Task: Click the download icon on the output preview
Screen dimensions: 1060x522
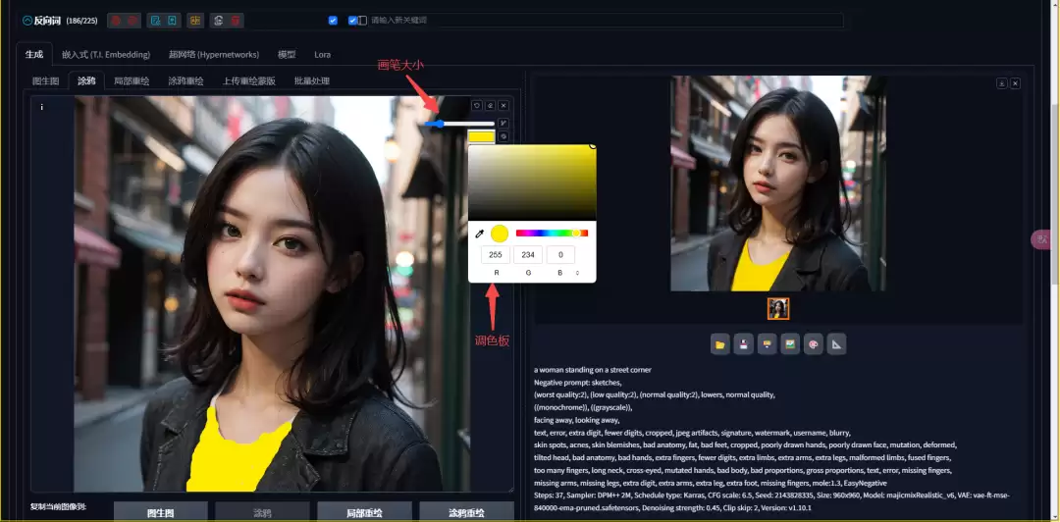Action: click(x=1002, y=83)
